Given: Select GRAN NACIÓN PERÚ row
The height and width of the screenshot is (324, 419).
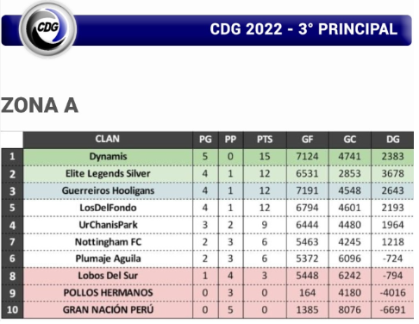Looking at the screenshot, I should [x=208, y=309].
